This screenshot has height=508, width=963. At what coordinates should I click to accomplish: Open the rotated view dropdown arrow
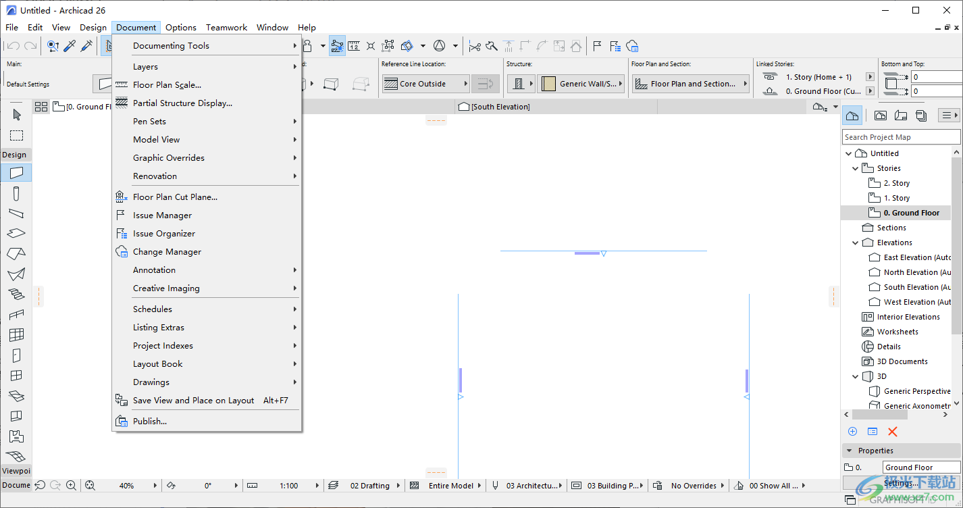click(x=236, y=485)
